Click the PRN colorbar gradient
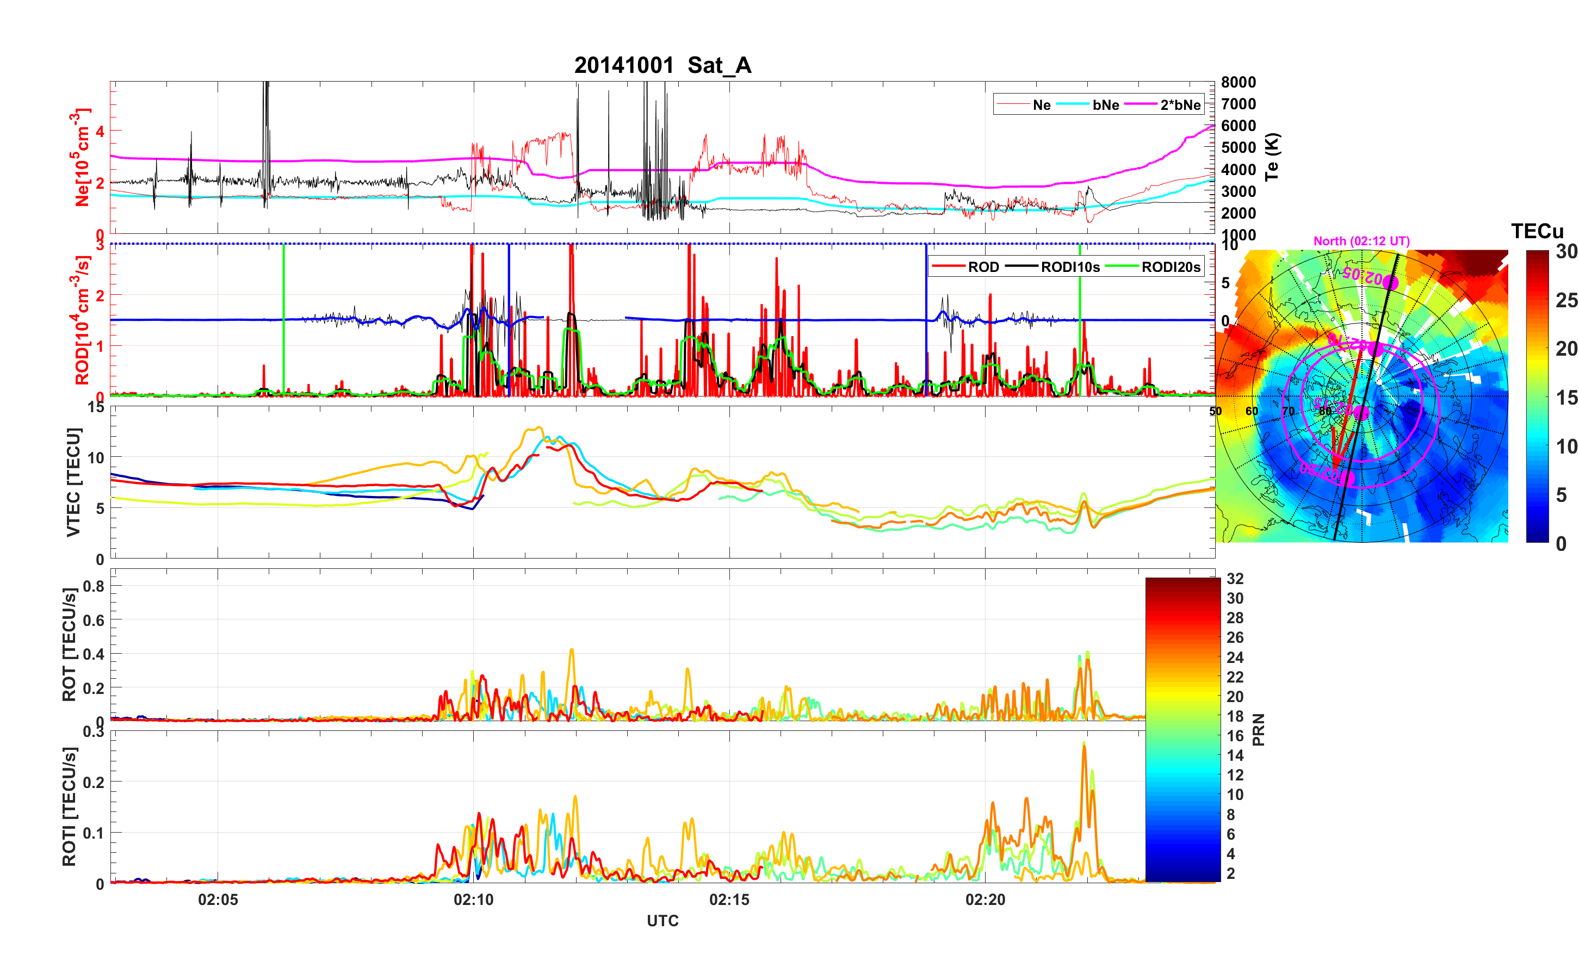 click(1182, 729)
